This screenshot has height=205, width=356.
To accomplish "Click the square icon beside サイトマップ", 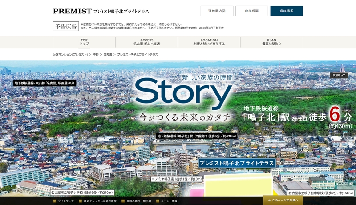I will (54, 201).
